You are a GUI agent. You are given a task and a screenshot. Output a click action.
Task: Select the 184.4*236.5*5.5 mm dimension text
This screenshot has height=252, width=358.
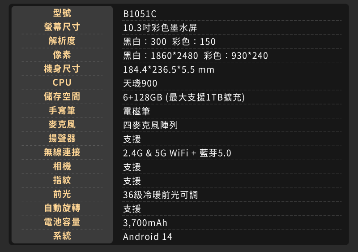(x=169, y=70)
